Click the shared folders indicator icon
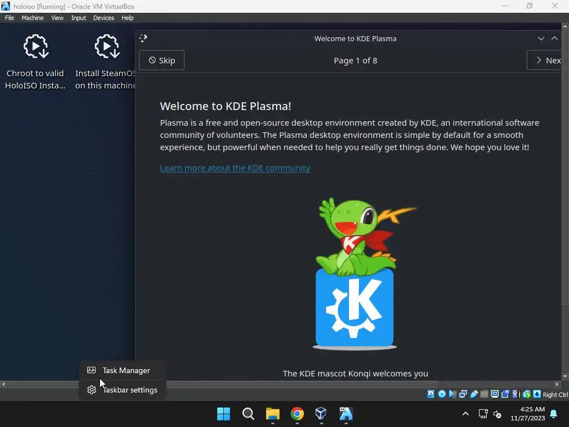 (x=484, y=394)
